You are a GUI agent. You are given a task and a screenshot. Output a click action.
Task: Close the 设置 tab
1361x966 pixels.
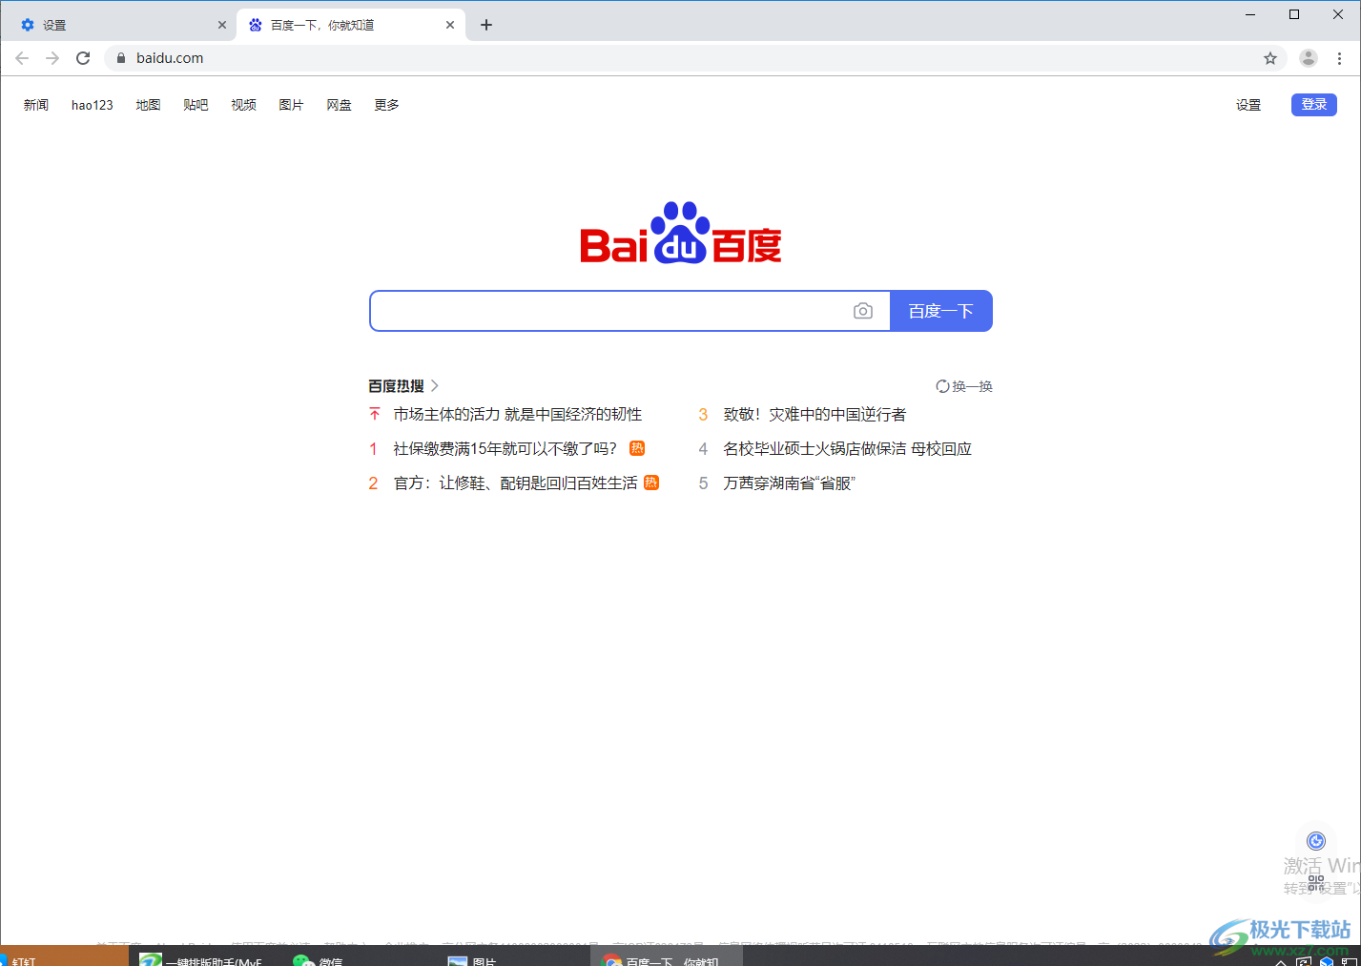pyautogui.click(x=222, y=25)
